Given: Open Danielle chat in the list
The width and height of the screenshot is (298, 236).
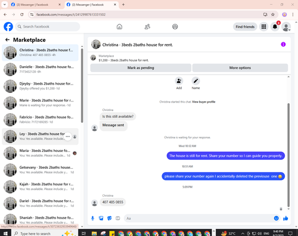Looking at the screenshot, I should [x=40, y=69].
